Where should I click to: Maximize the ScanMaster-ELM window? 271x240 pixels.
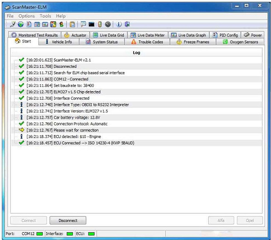click(246, 6)
